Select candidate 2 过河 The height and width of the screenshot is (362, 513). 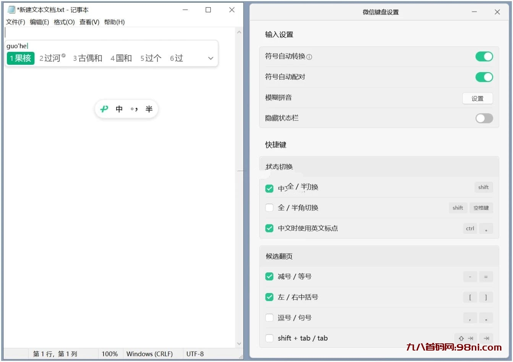[x=52, y=58]
